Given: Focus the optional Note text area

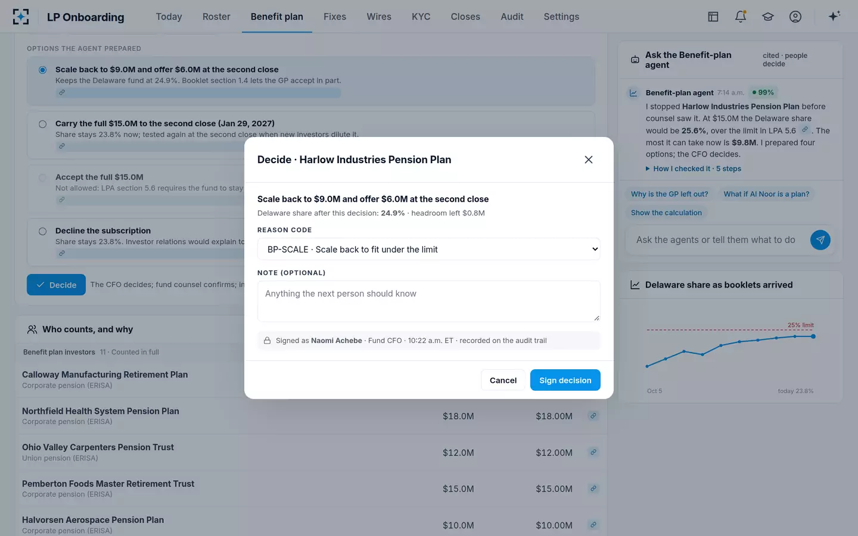Looking at the screenshot, I should (x=429, y=301).
